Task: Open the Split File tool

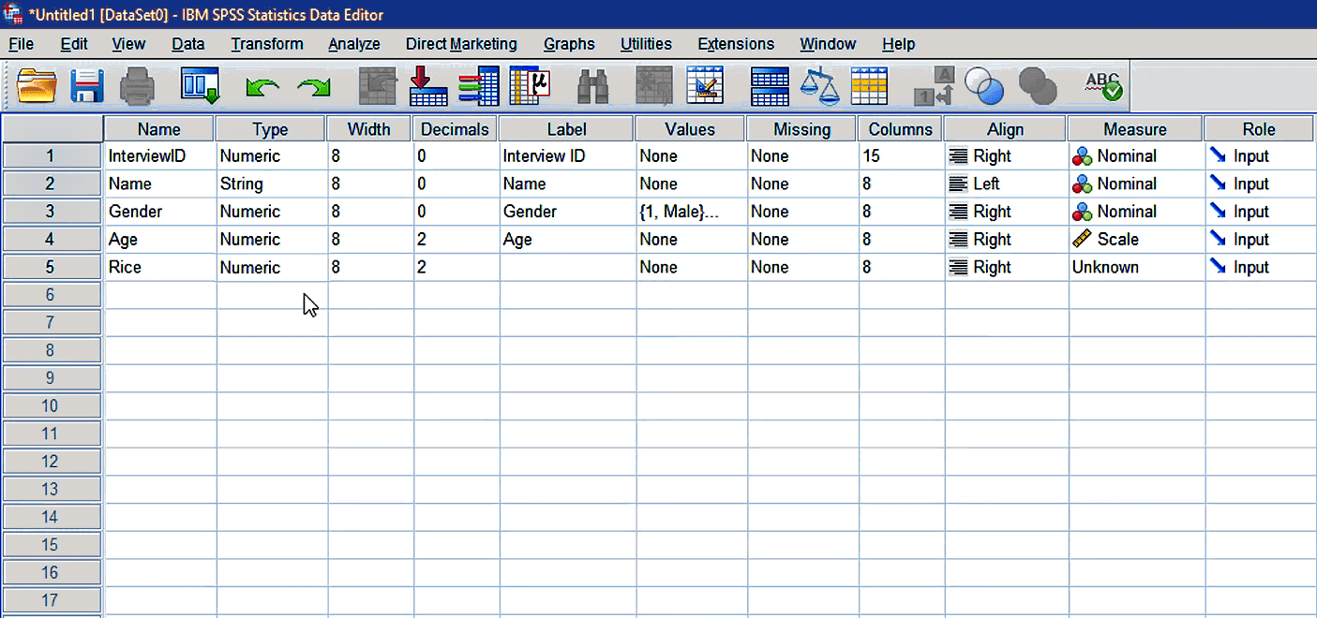Action: [769, 85]
